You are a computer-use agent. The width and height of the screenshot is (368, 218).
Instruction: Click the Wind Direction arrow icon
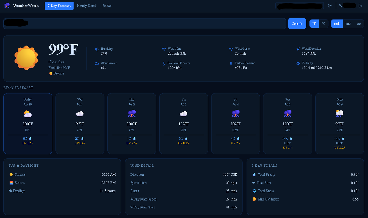click(x=298, y=49)
